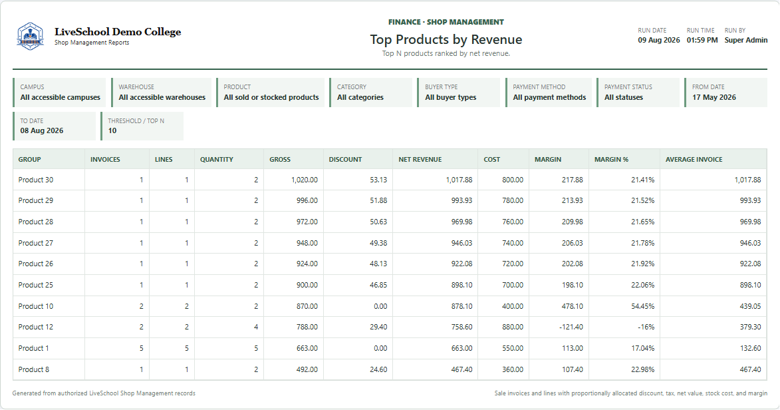Click Product 29 discount value 51.88
Image resolution: width=780 pixels, height=410 pixels.
(378, 200)
